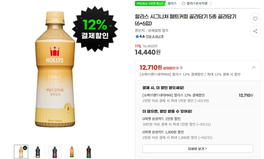Screen dimensions: 264x159
Task: Add product to wishlist with heart icon
Action: click(255, 19)
